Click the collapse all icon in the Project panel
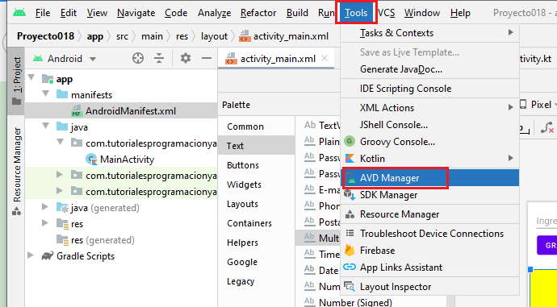The height and width of the screenshot is (307, 557). click(159, 58)
